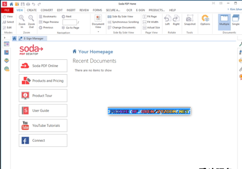Image resolution: width=242 pixels, height=169 pixels.
Task: Click Change Documents option
Action: click(x=122, y=28)
